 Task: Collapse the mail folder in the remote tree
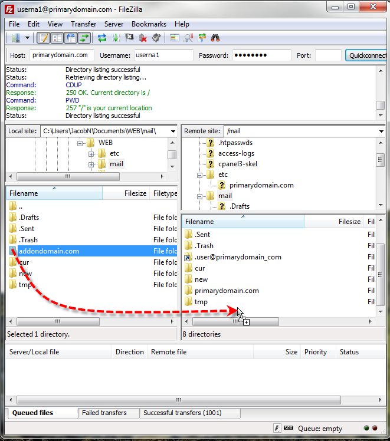coord(199,196)
